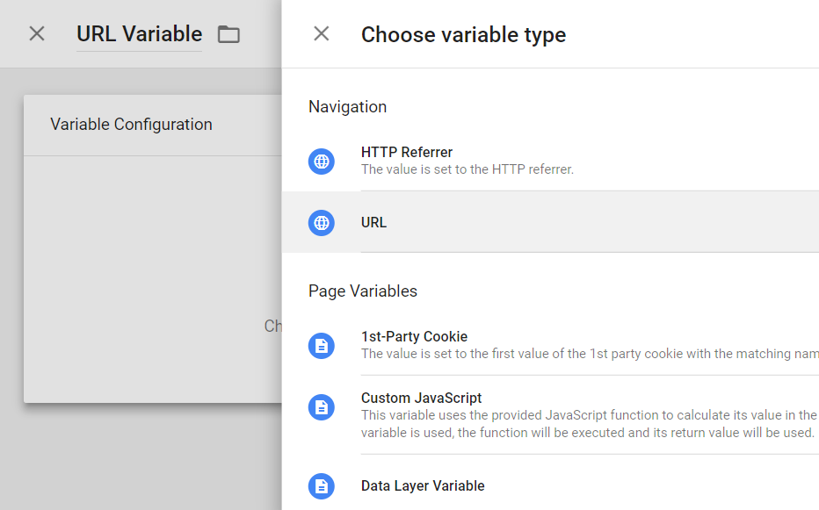The width and height of the screenshot is (819, 510).
Task: Close the URL Variable editor
Action: pos(37,34)
